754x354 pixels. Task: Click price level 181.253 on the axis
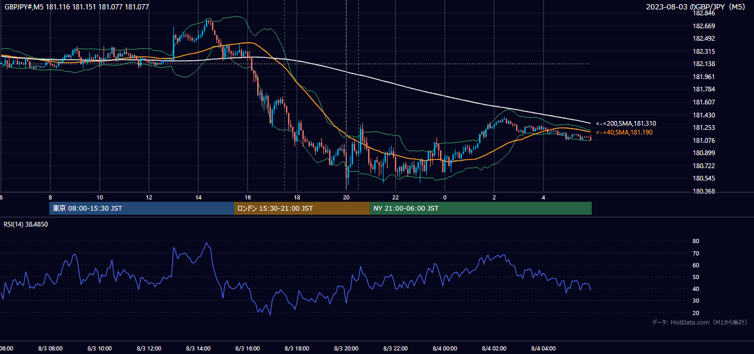[x=704, y=127]
